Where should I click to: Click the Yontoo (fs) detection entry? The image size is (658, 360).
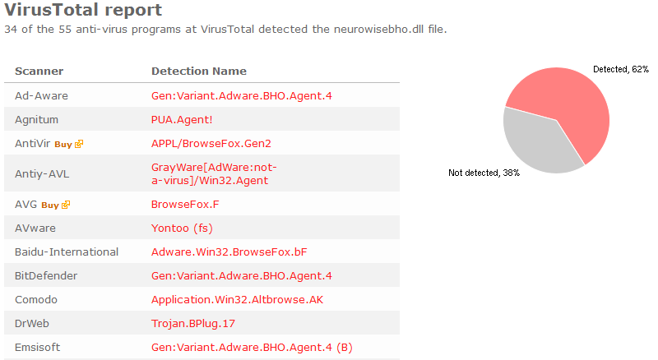(182, 228)
